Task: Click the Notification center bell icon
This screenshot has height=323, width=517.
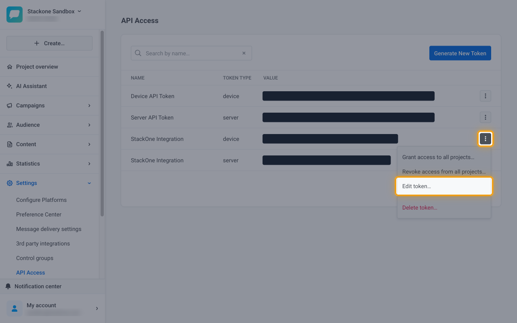Action: [8, 286]
